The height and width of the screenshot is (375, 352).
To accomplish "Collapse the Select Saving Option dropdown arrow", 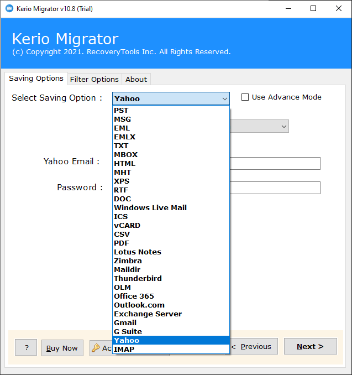I will click(x=224, y=99).
